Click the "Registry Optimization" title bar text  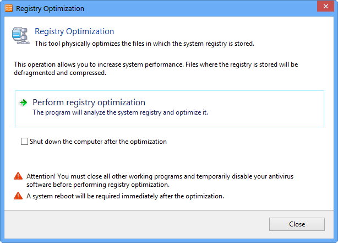click(50, 9)
